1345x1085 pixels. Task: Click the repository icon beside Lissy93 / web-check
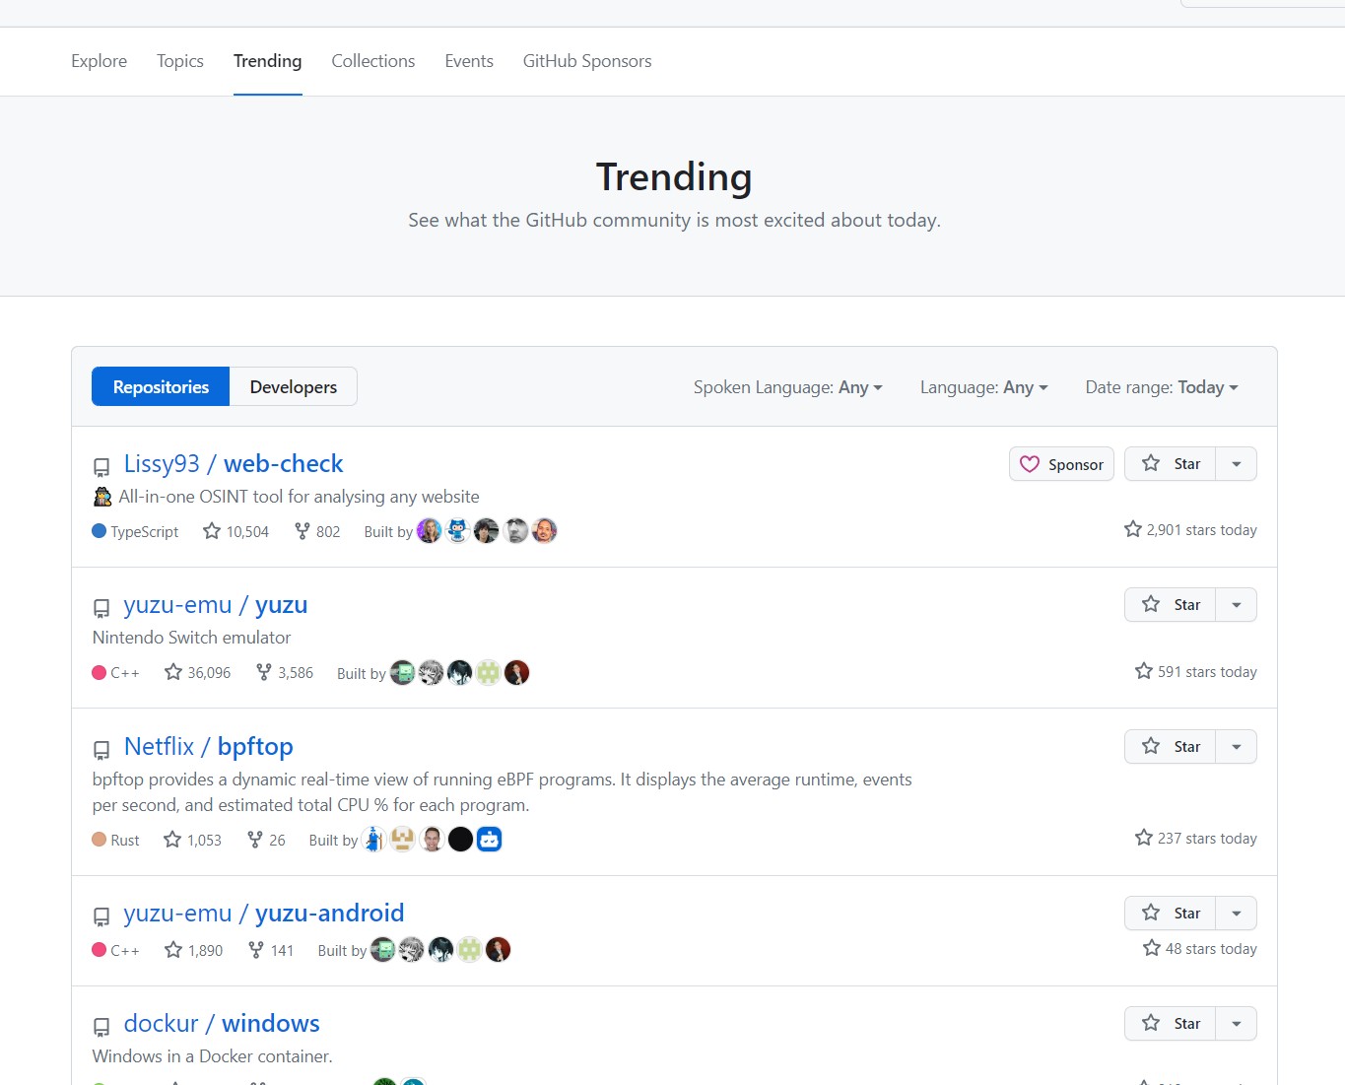click(101, 467)
